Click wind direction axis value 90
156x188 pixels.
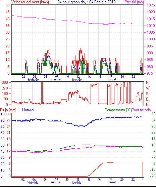click(6, 99)
